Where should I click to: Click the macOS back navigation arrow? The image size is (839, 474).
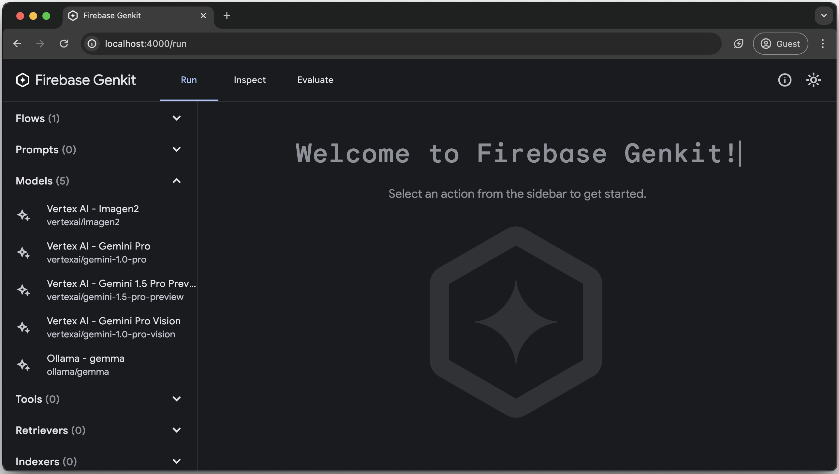click(16, 43)
